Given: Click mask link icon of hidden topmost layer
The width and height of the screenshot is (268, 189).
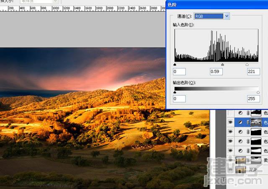Looking at the screenshot, I should [x=248, y=113].
